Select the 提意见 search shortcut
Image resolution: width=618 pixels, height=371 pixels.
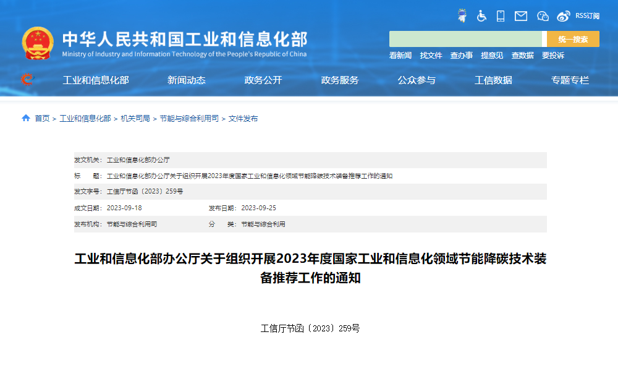click(492, 56)
